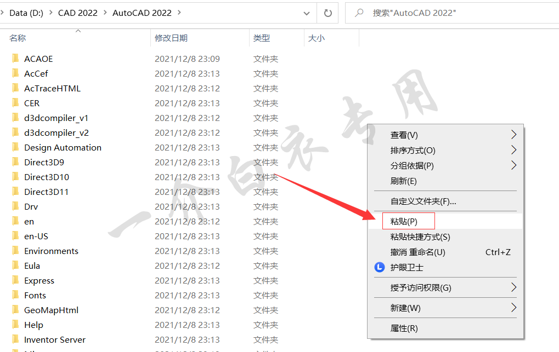Click the blue 护眼卫士 icon in context menu

[x=380, y=267]
